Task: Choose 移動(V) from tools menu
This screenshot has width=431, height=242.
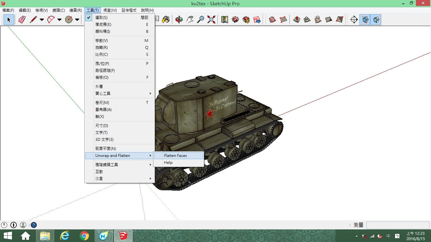Action: [120, 41]
